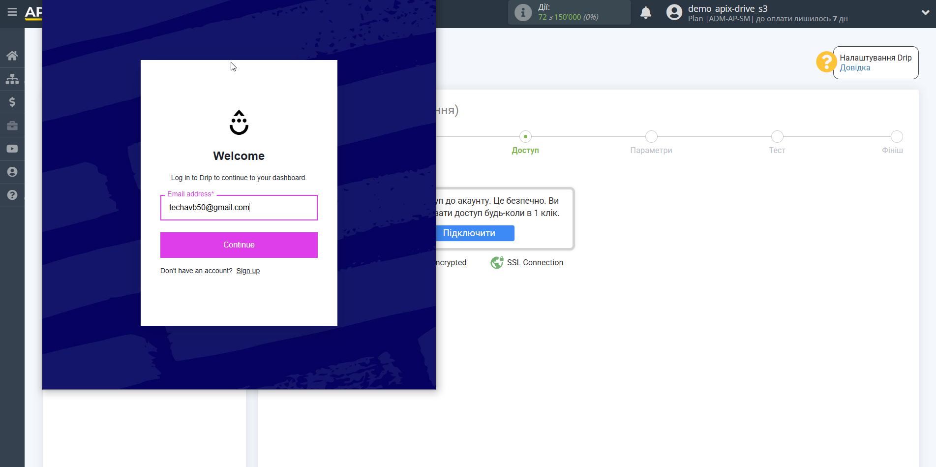Expand the account dropdown chevron
Image resolution: width=936 pixels, height=467 pixels.
925,13
